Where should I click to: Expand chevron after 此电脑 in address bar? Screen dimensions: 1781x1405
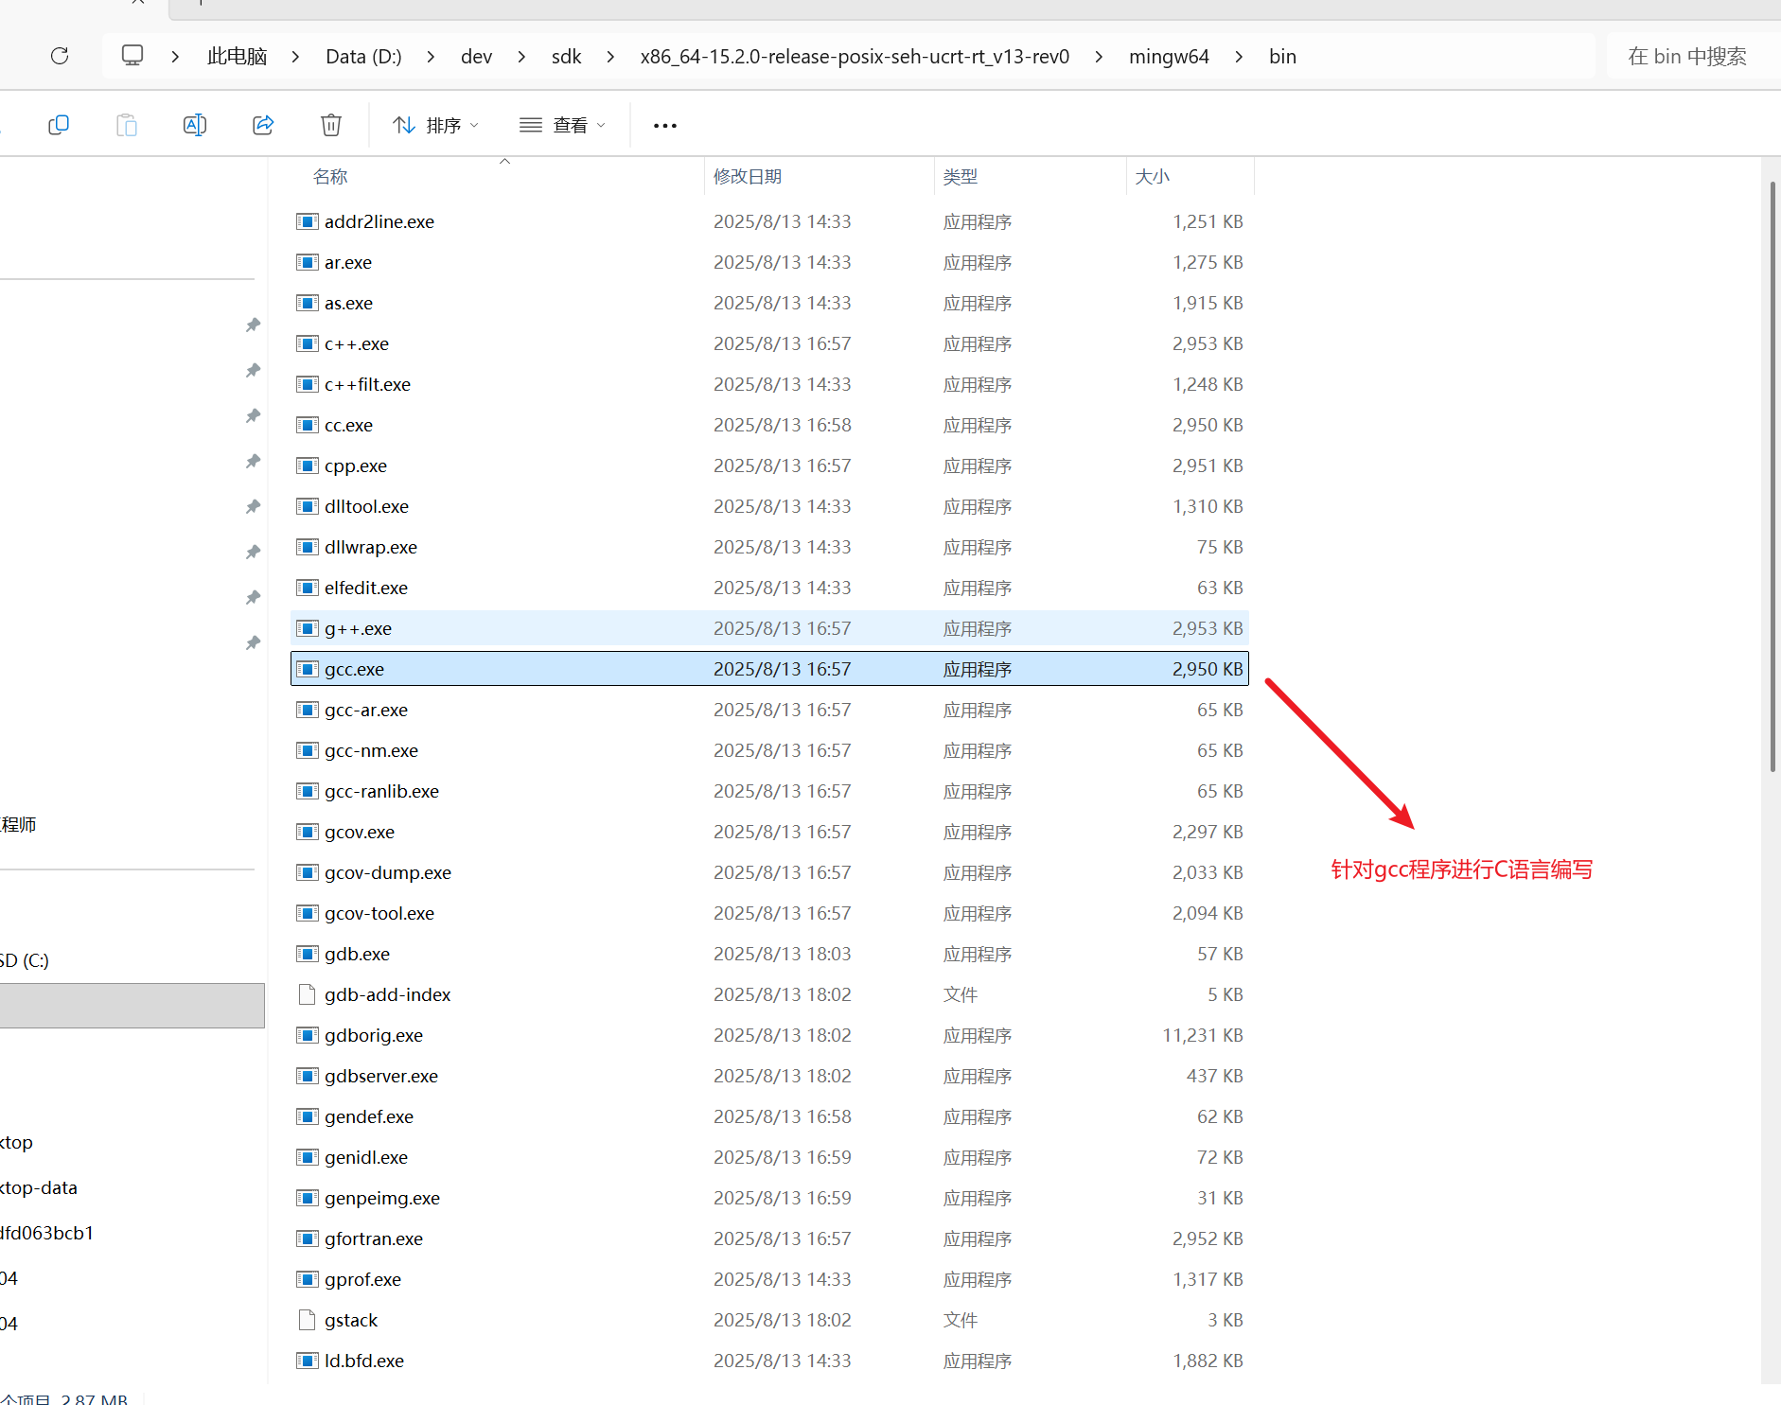[x=296, y=57]
